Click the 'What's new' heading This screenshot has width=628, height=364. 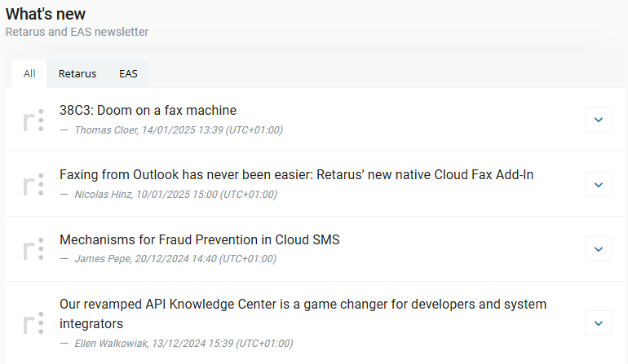[x=46, y=14]
